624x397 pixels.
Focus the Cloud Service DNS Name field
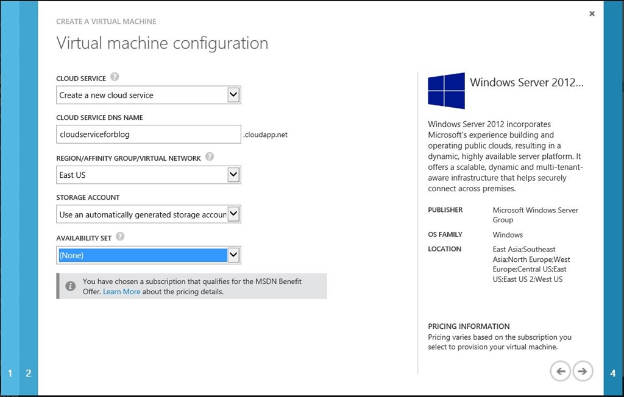[149, 135]
